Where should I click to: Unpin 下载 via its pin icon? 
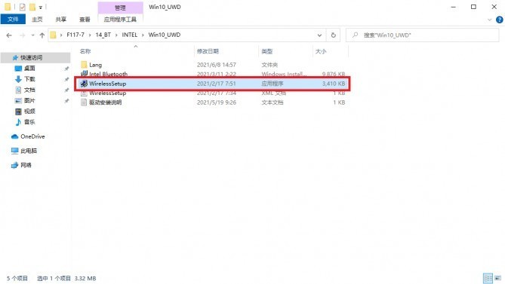click(66, 79)
